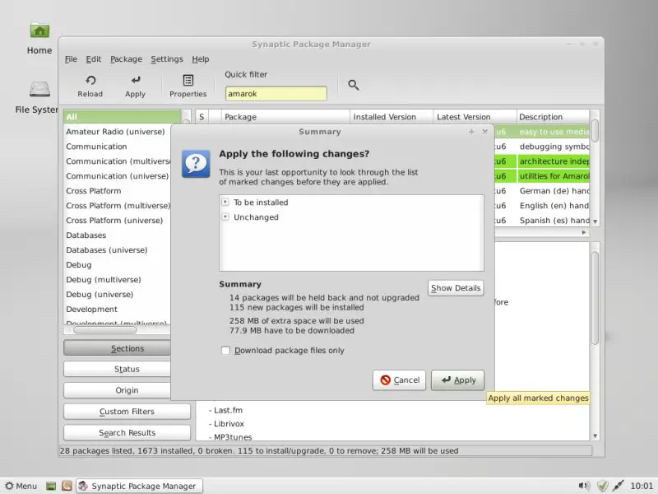
Task: Confirm with the dialog Apply button
Action: pos(458,380)
